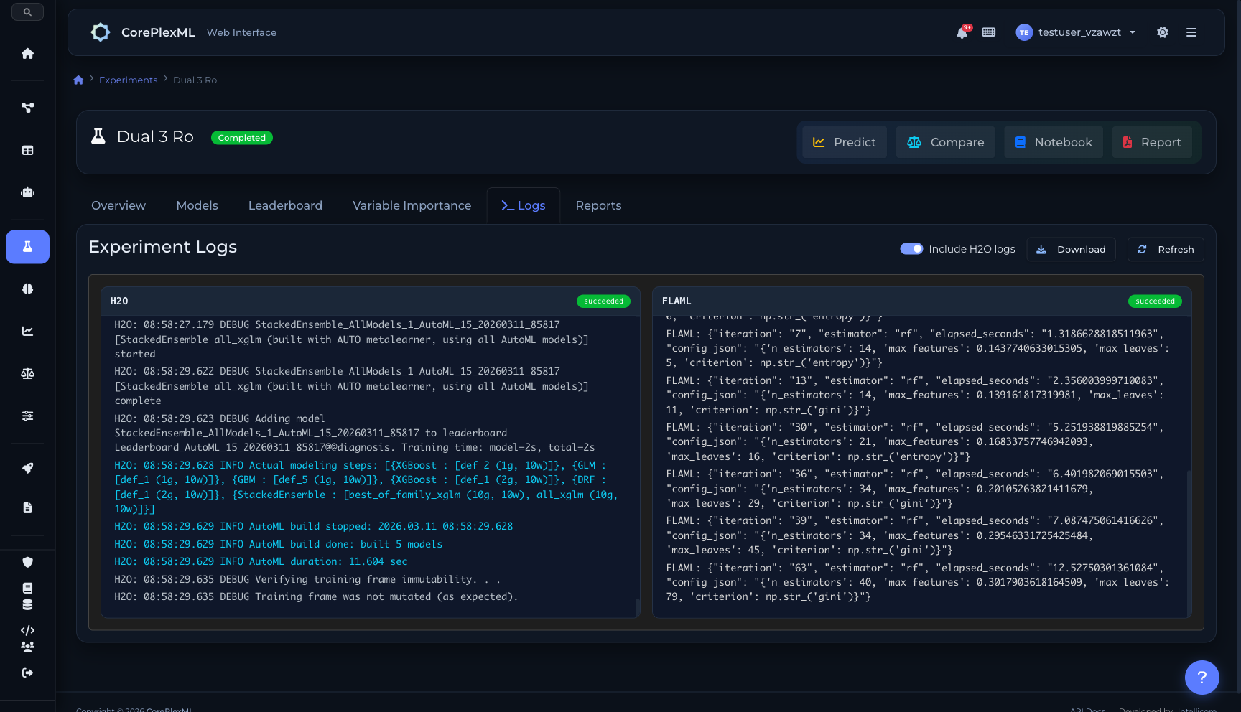Open the keyboard shortcuts icon in header

point(989,32)
